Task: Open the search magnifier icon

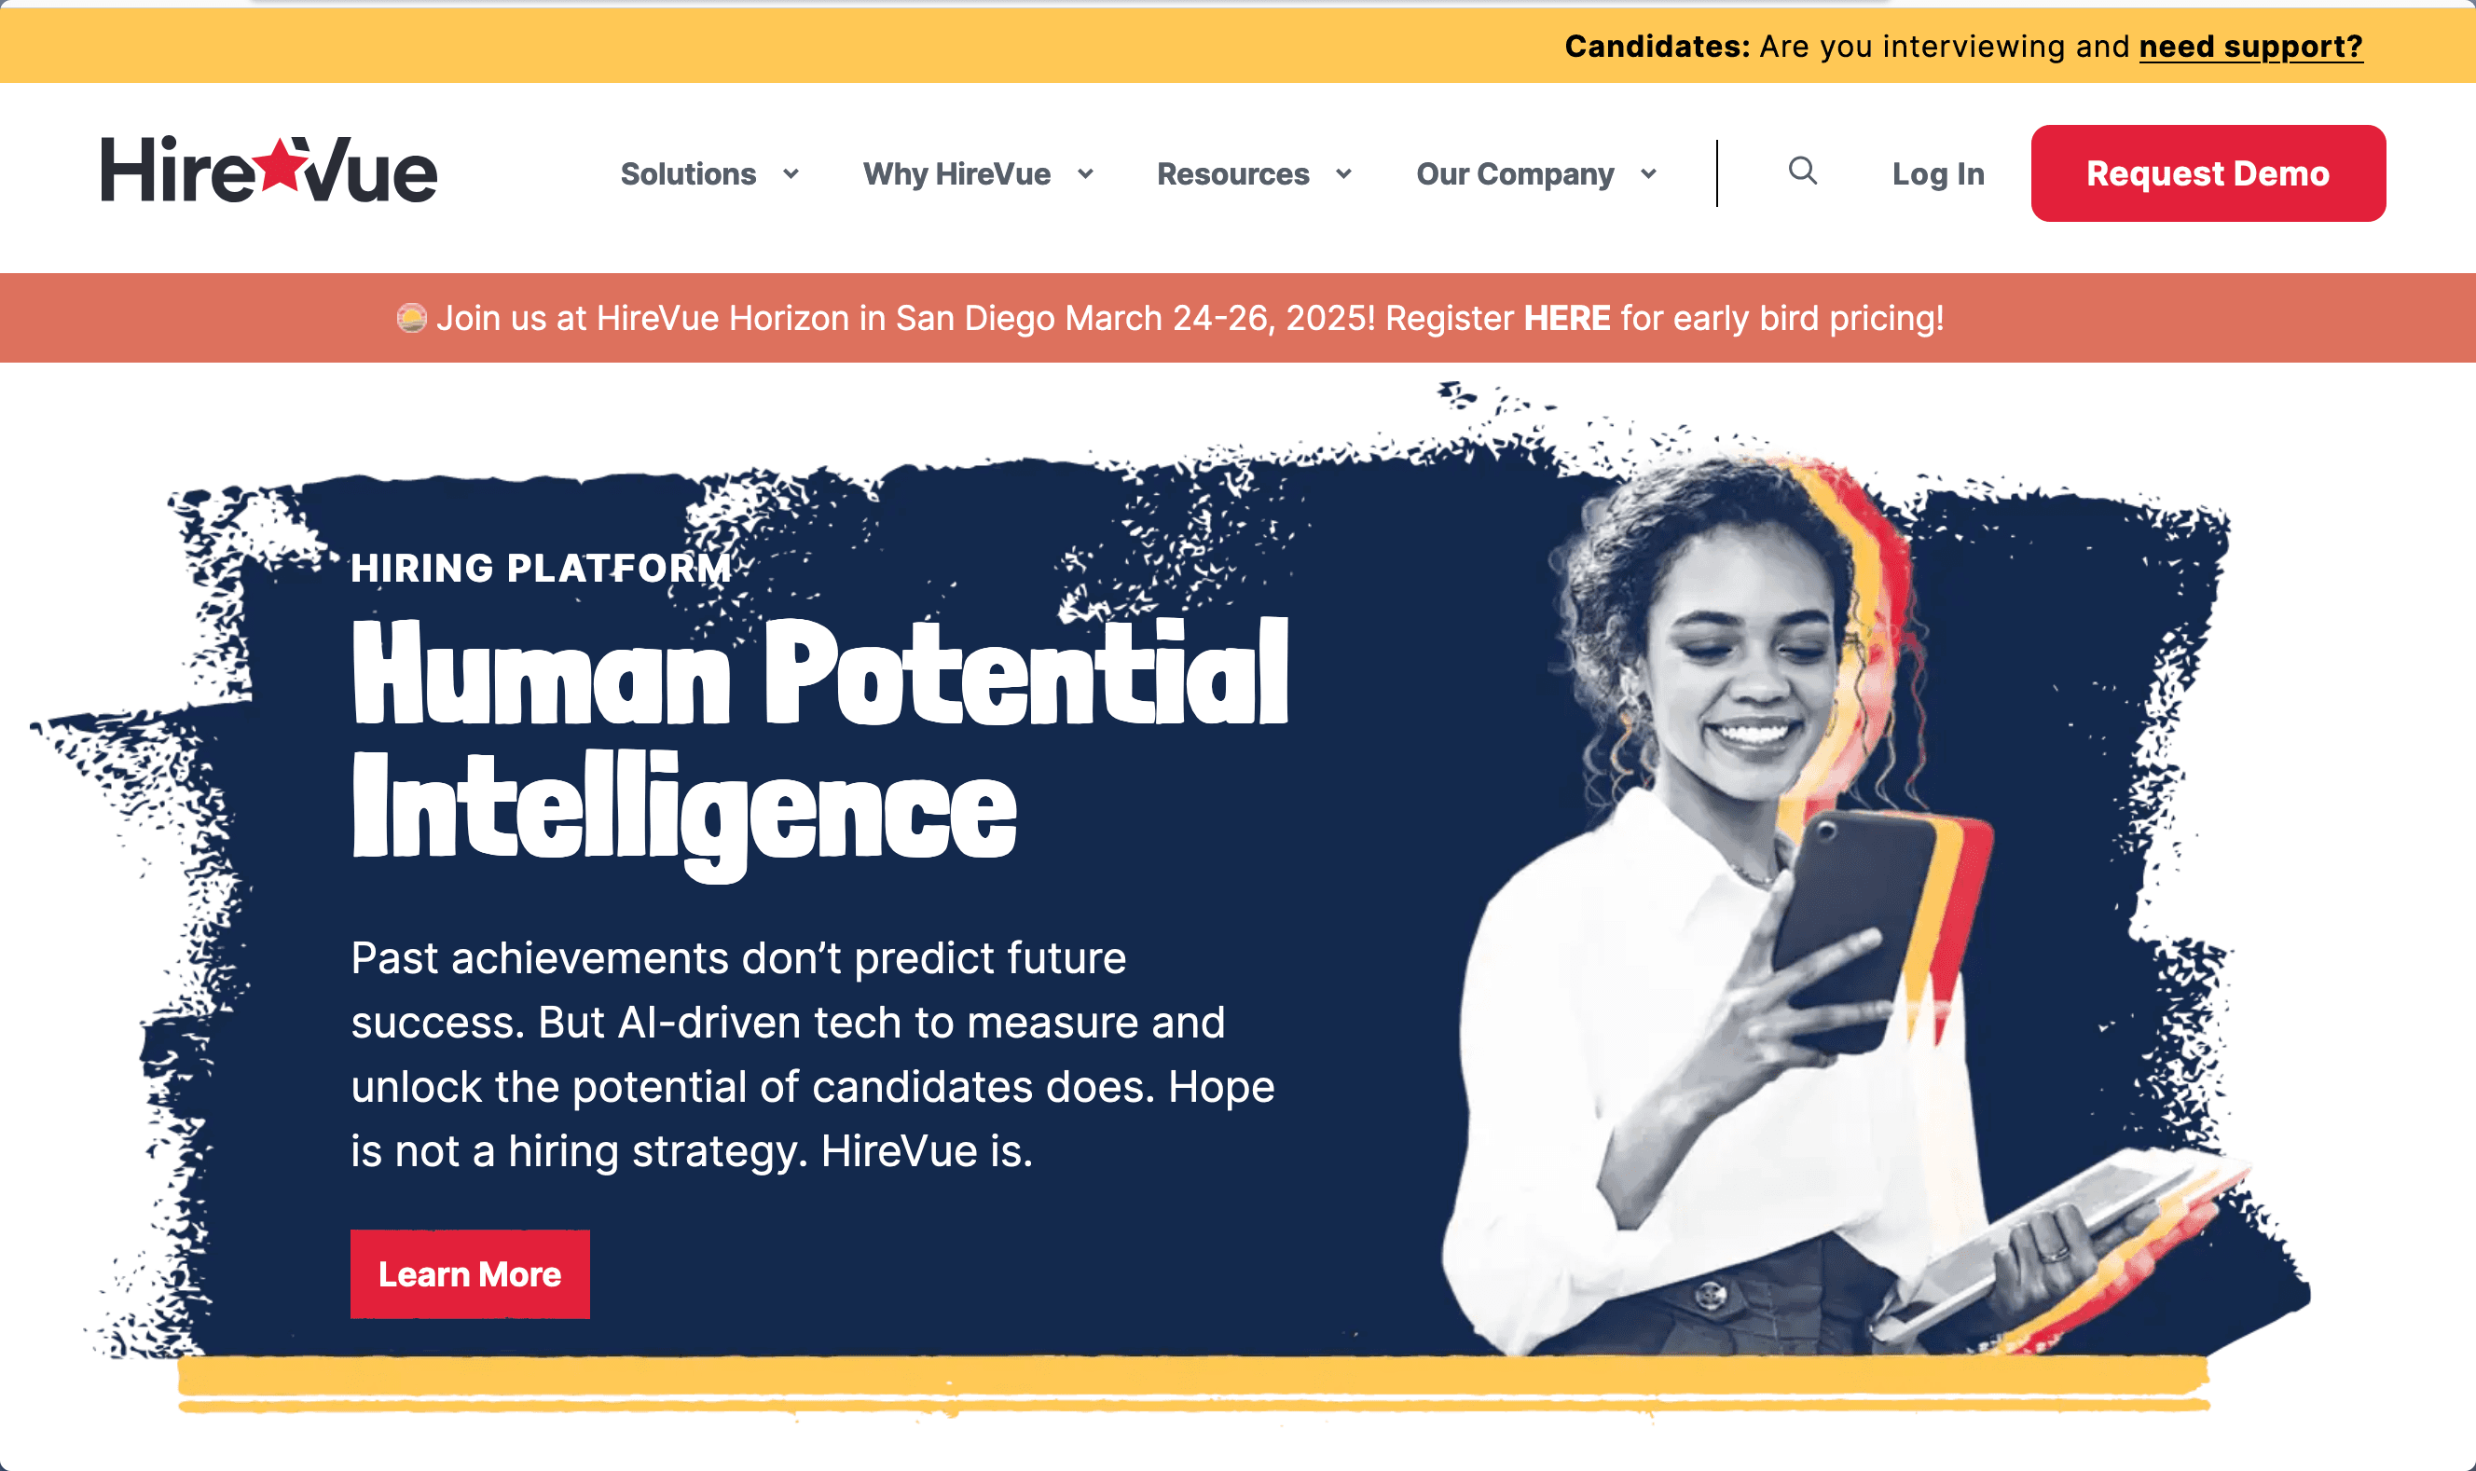Action: click(x=1802, y=172)
